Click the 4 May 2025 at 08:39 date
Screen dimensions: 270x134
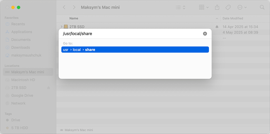[x=240, y=32]
